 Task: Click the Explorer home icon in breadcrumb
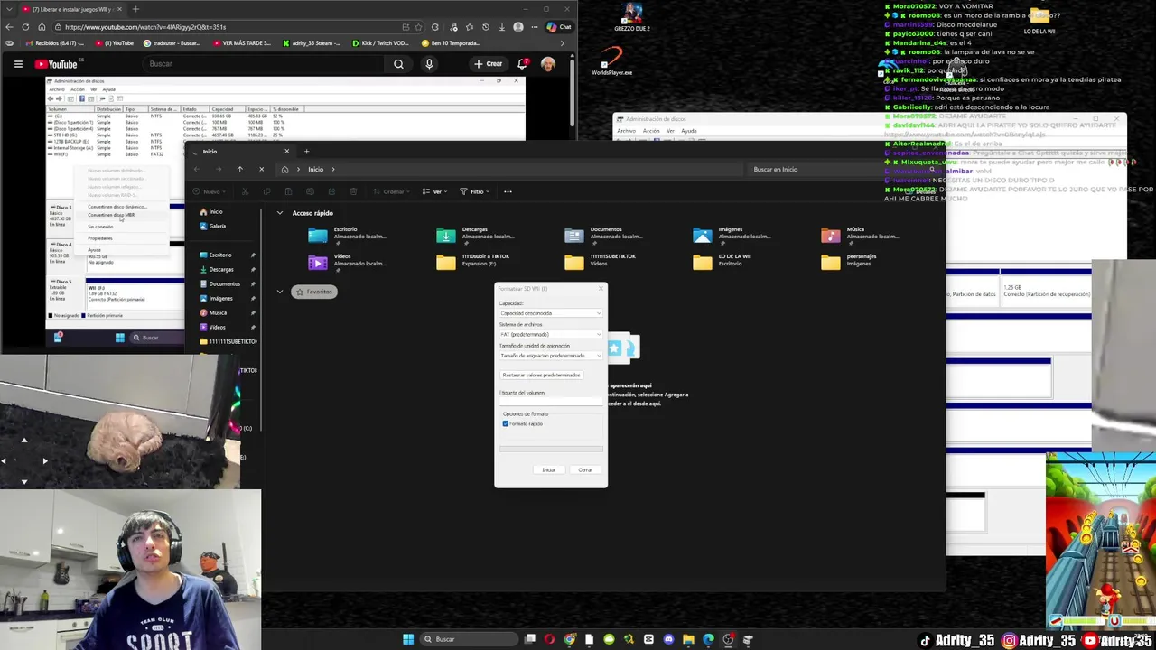click(x=284, y=169)
